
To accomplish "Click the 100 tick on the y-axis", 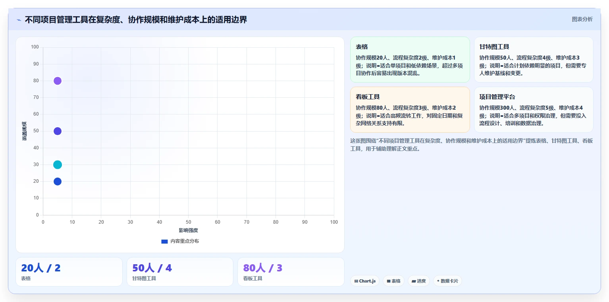I will 35,47.
